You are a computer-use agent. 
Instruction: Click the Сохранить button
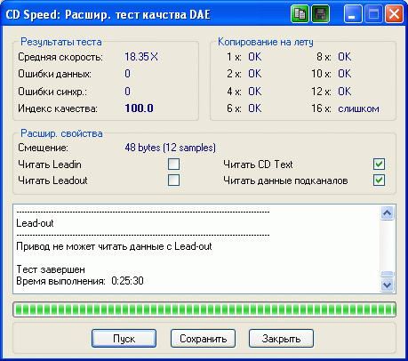203,338
